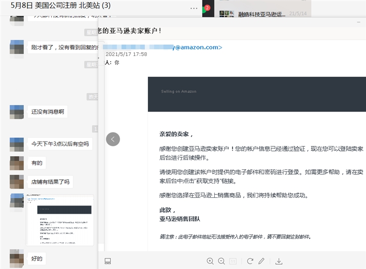Viewport: 366px width, 269px height.
Task: Open the edit pencil tool
Action: point(262,261)
